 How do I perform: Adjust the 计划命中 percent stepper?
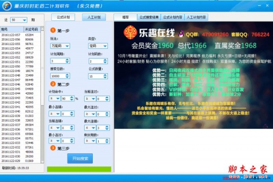72,99
